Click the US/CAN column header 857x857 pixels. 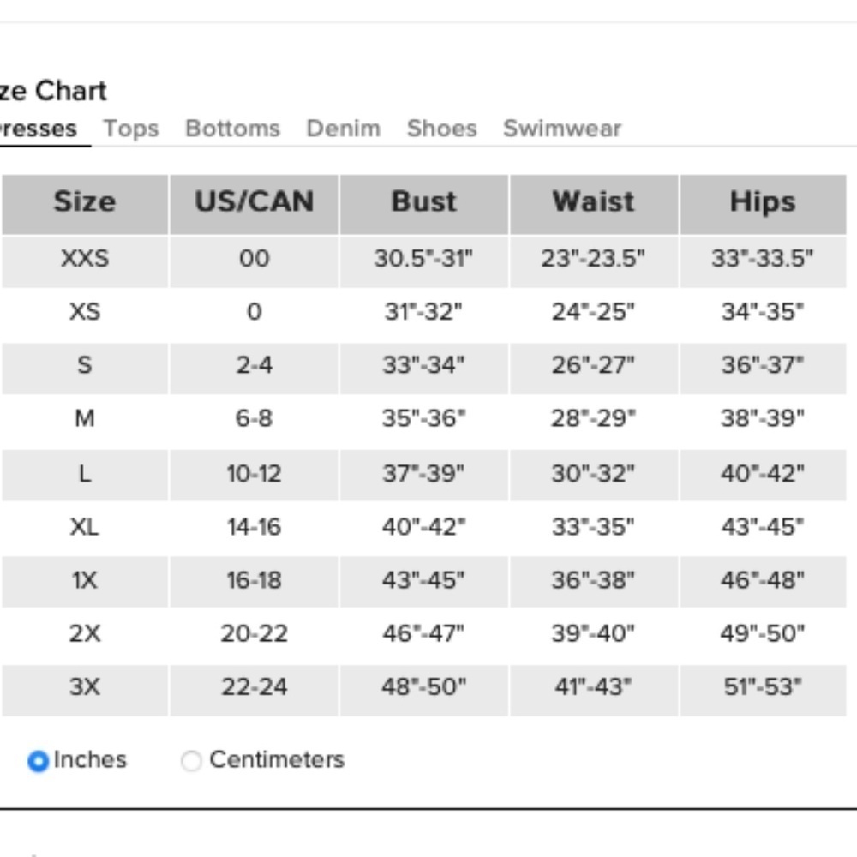point(255,205)
